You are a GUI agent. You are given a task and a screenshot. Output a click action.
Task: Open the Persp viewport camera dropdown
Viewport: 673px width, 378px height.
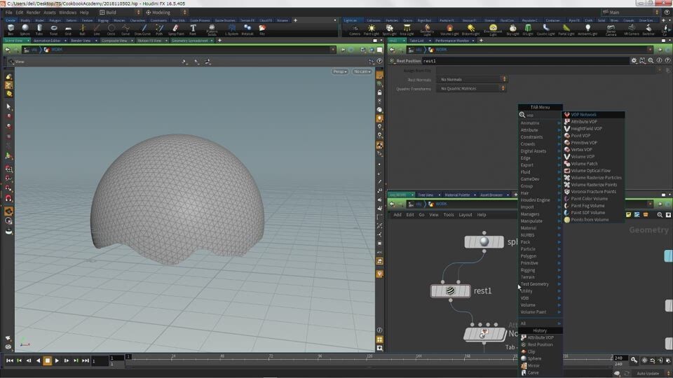(340, 71)
